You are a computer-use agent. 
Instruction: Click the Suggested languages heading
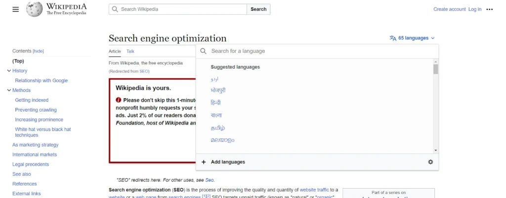pyautogui.click(x=235, y=67)
